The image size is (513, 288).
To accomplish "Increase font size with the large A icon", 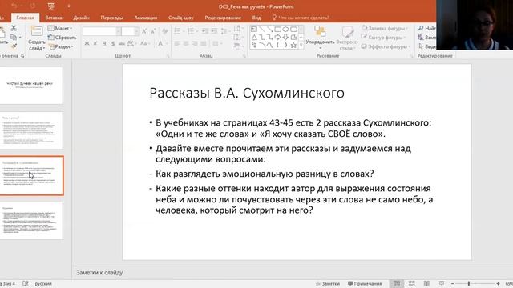I will 144,31.
